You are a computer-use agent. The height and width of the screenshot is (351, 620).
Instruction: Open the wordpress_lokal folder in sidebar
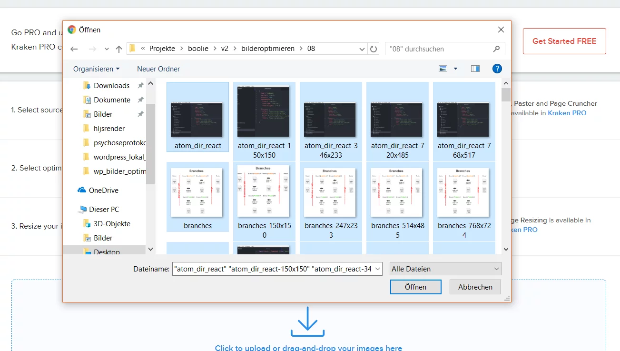click(119, 157)
